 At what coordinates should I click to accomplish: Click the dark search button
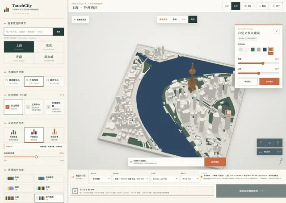point(59,32)
